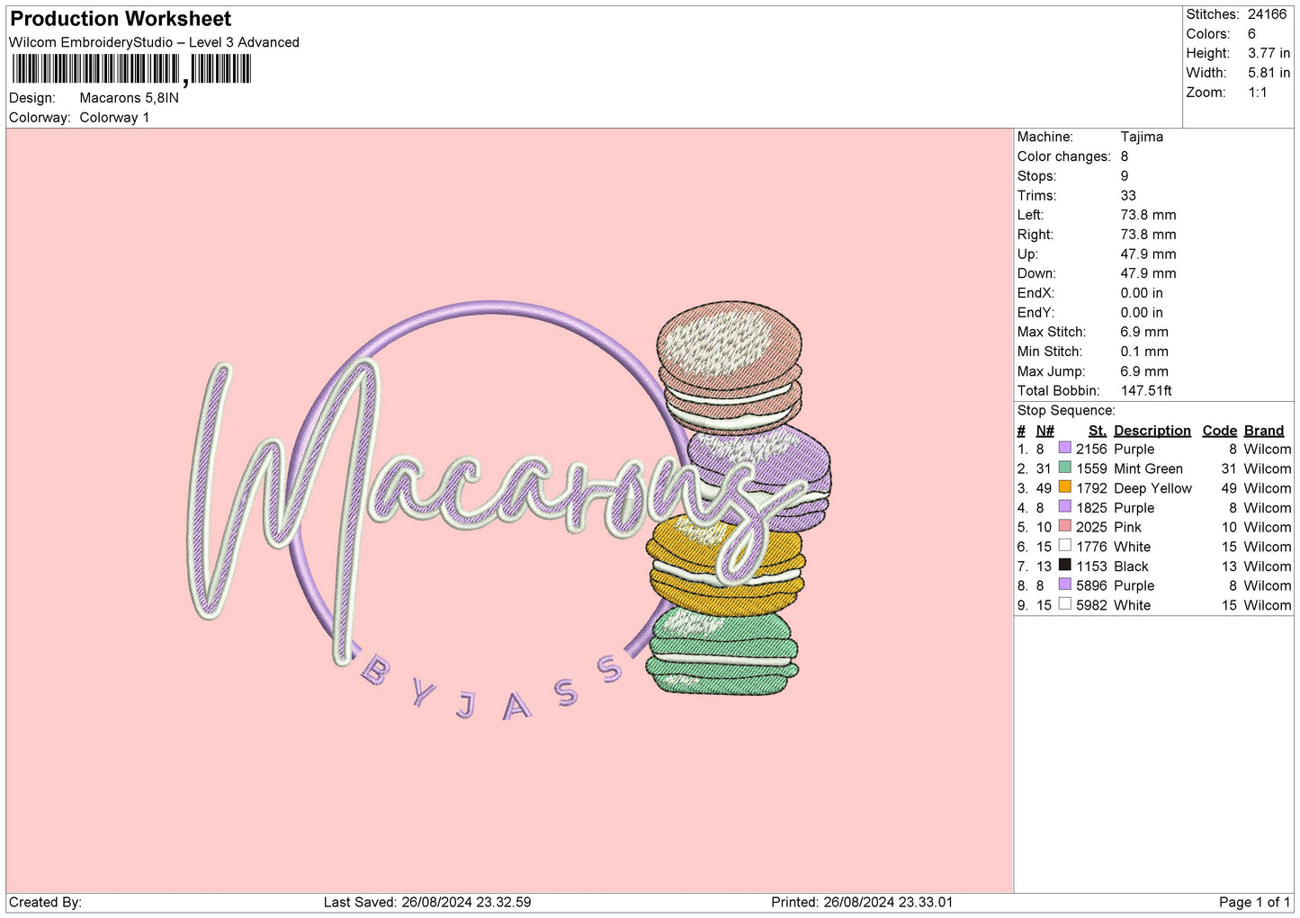Click the Total Bobbin value '147.51ft'
The image size is (1300, 918).
click(1146, 390)
